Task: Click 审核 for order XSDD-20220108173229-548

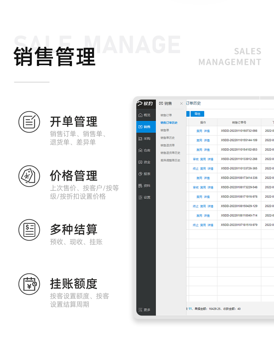Action: point(195,187)
